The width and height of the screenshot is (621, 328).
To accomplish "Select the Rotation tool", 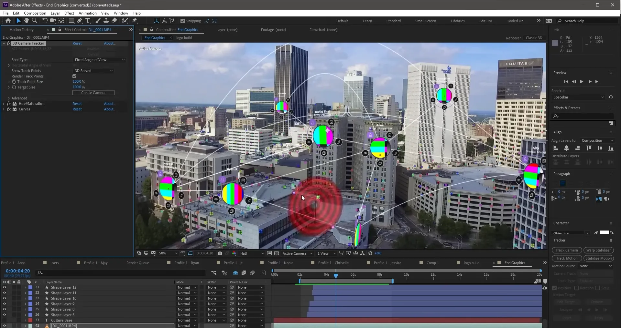I will 45,21.
